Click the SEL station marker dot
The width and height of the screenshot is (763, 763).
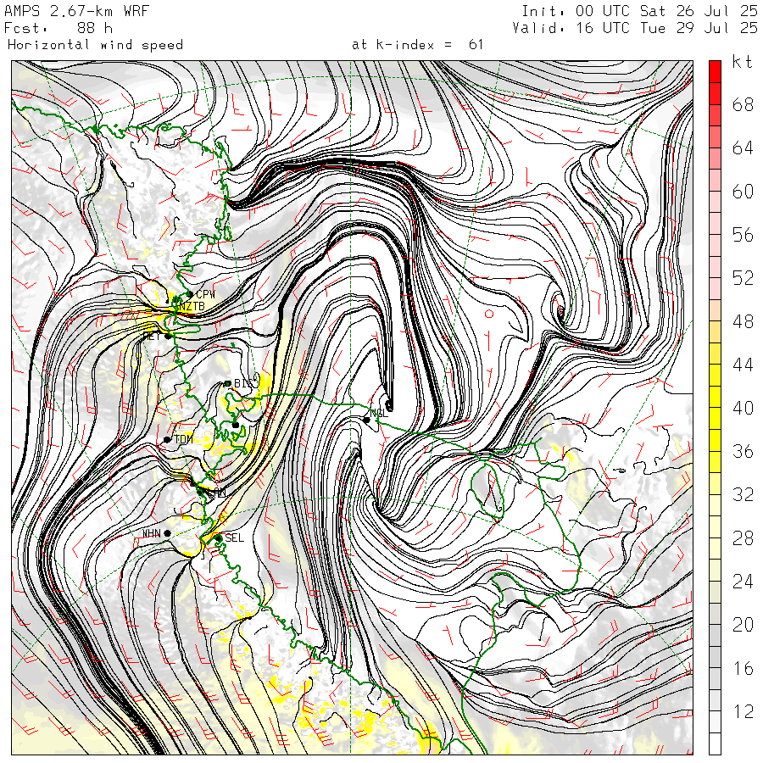click(219, 538)
